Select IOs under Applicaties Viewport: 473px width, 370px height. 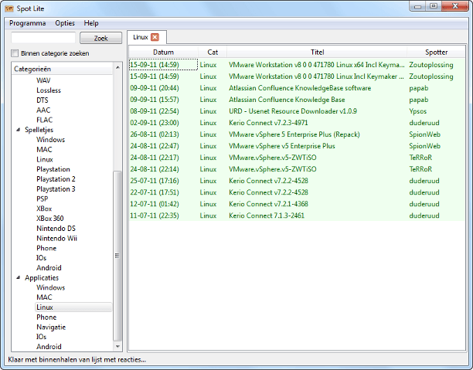coord(41,337)
